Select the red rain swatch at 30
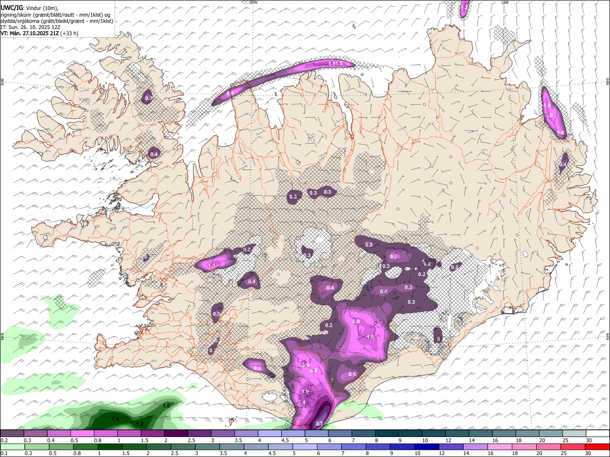The height and width of the screenshot is (457, 610). 597,447
